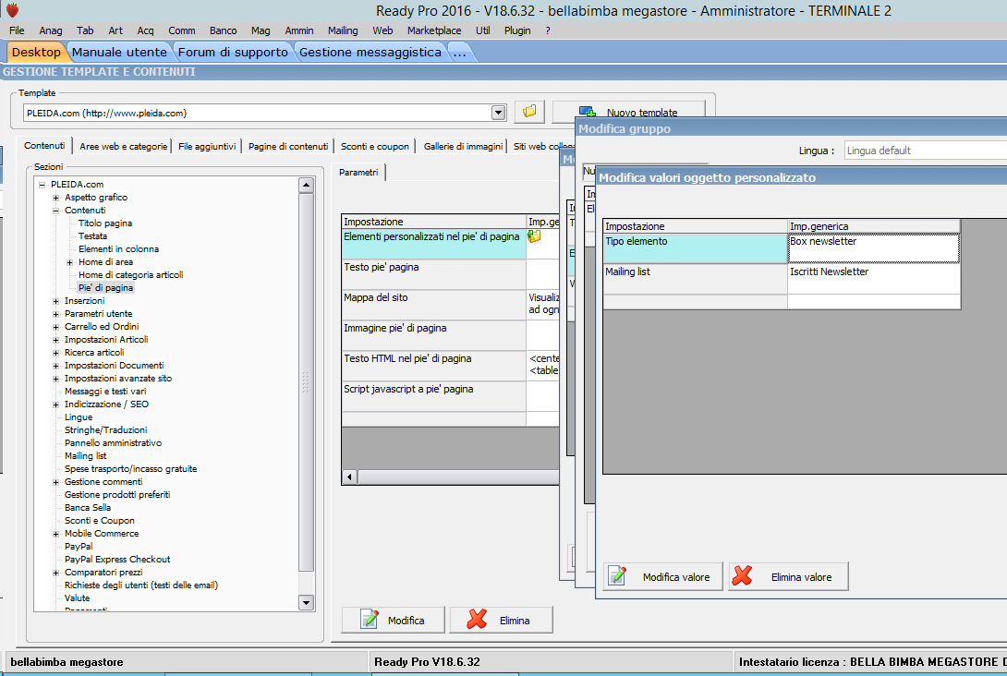Select the Testo pie' pagina row
Viewport: 1007px width, 676px height.
pos(450,274)
